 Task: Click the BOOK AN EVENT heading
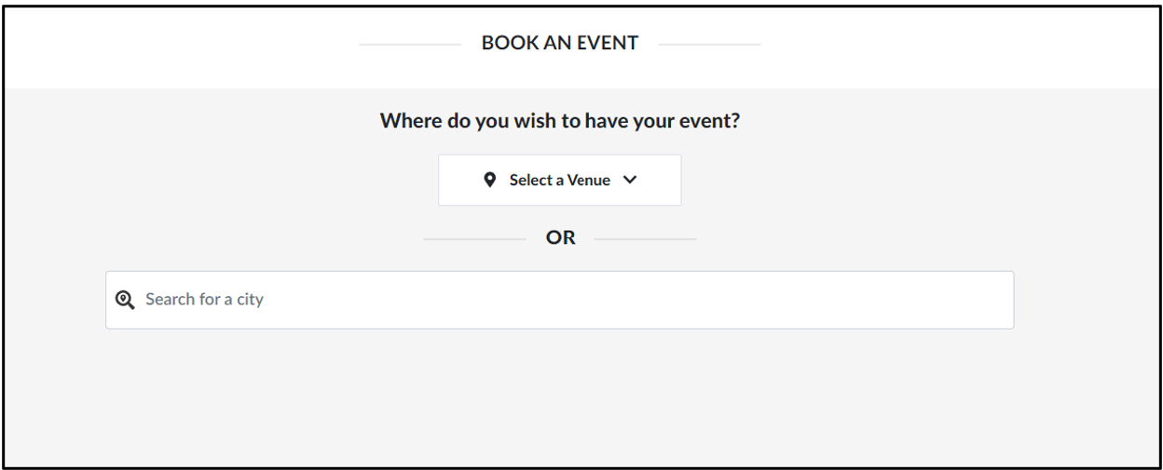pyautogui.click(x=559, y=44)
